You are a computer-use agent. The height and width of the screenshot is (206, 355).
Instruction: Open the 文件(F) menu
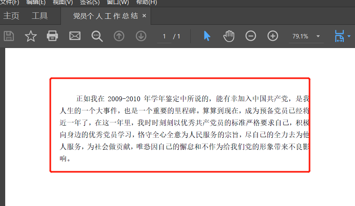pyautogui.click(x=10, y=2)
